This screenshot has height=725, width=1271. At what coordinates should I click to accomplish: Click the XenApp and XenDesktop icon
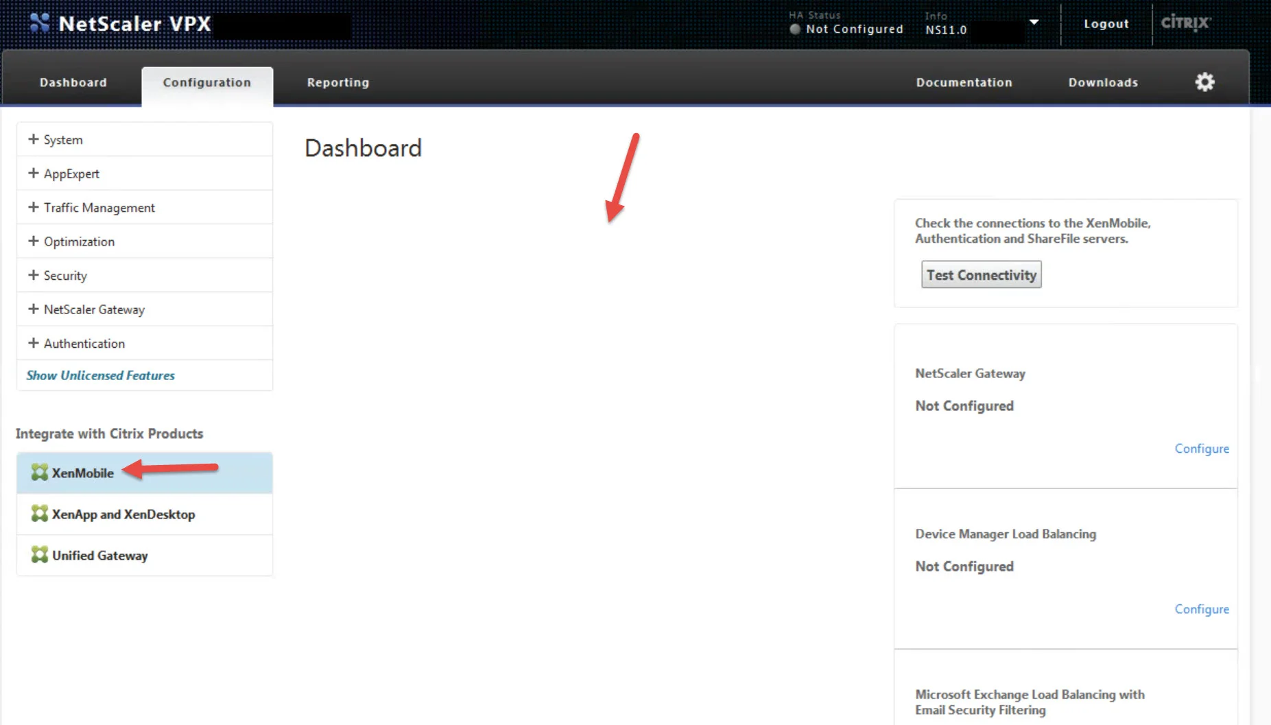coord(40,514)
